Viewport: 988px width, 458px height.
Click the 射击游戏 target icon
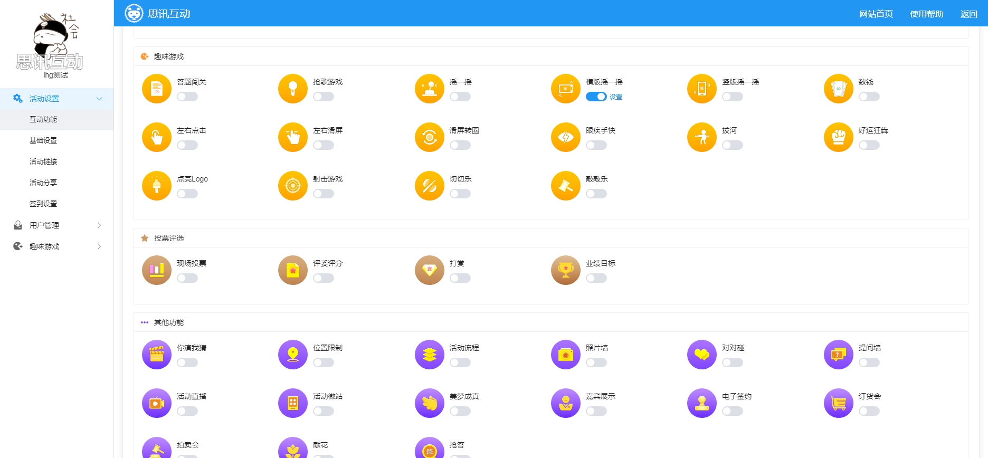(x=292, y=186)
